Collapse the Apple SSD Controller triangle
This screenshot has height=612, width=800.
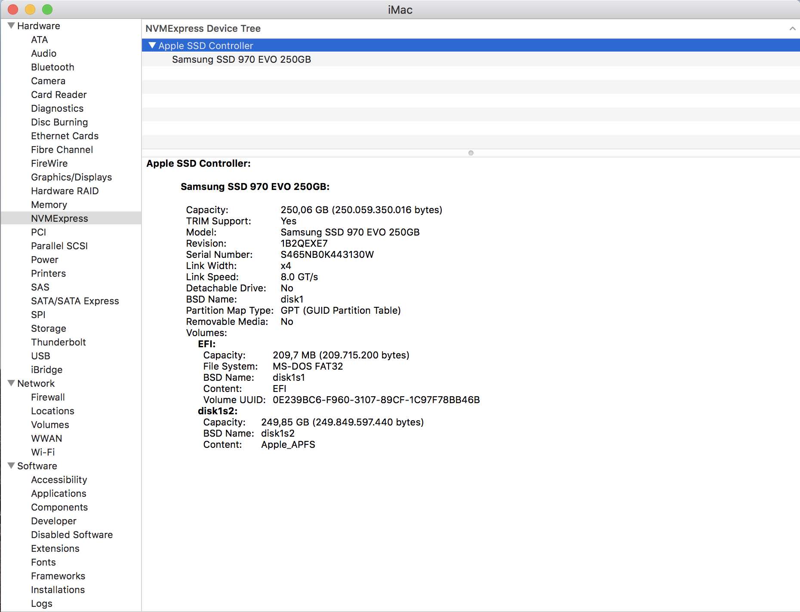coord(152,46)
